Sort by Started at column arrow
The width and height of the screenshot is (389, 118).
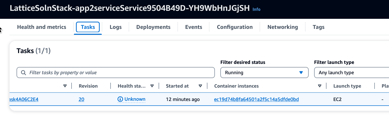(x=200, y=86)
